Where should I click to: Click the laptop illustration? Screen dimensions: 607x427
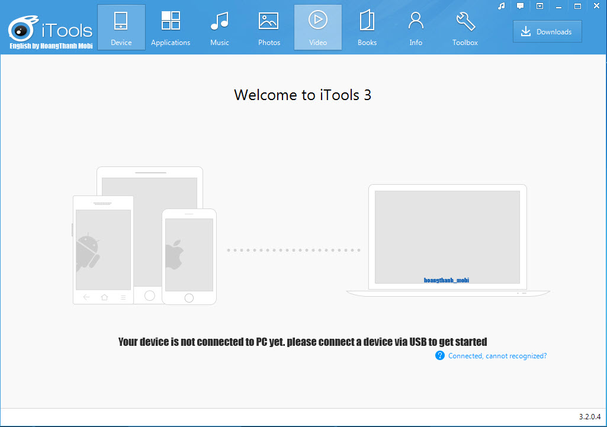point(448,240)
